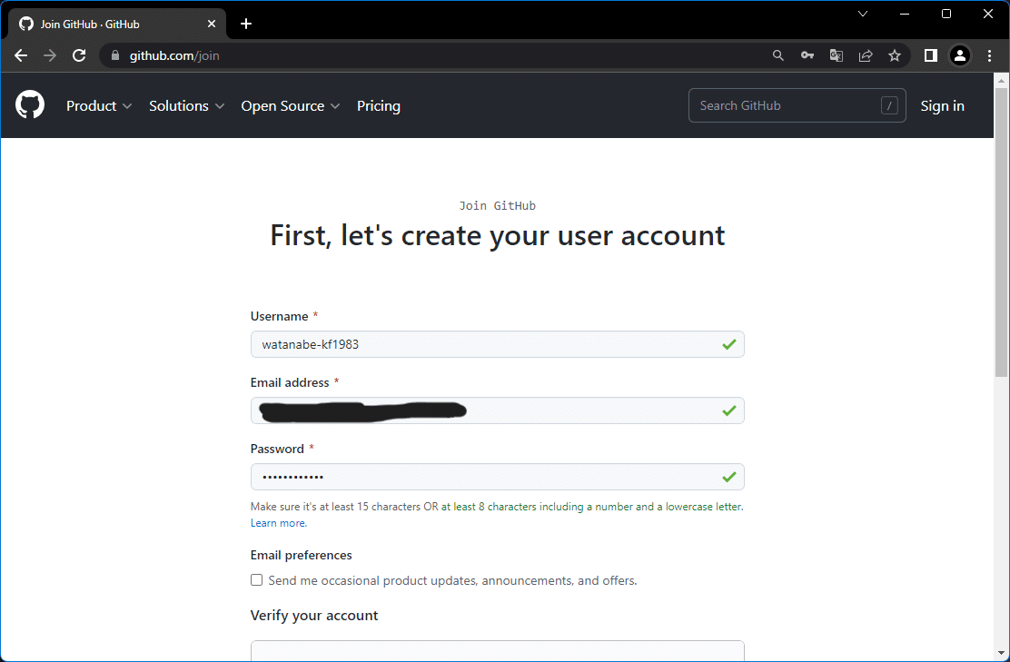Click the 'Email preferences' label
Screen dimensions: 1010x662
[301, 555]
